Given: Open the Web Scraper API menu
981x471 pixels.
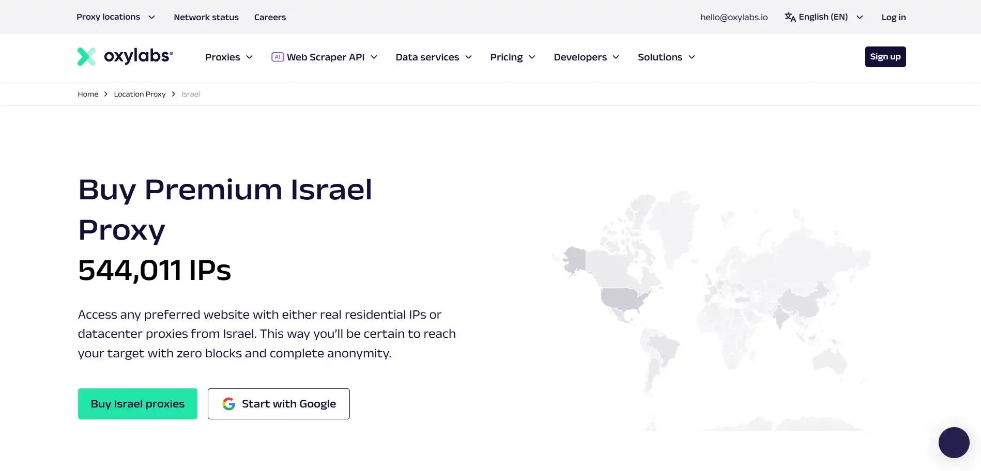Looking at the screenshot, I should 326,57.
